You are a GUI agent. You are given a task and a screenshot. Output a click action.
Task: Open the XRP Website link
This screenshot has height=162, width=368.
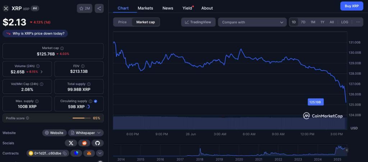[x=55, y=133]
